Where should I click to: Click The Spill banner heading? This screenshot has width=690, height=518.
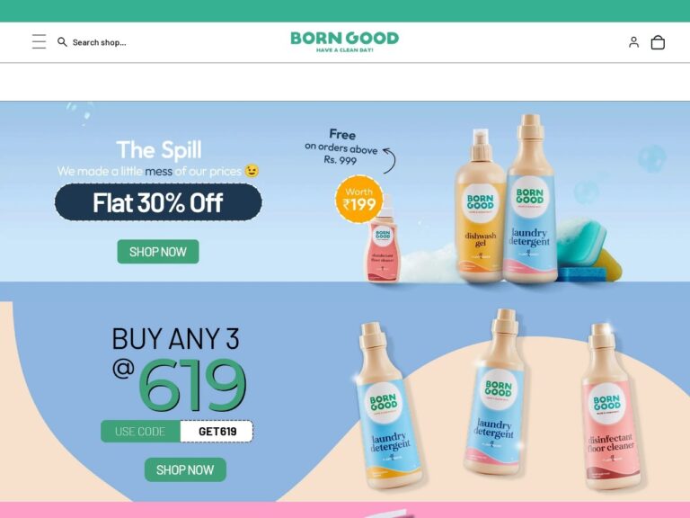[159, 150]
